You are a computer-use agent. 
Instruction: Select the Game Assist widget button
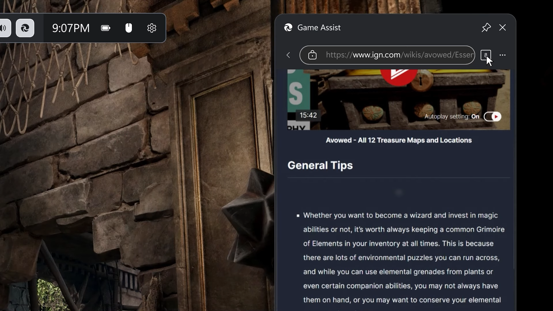(25, 28)
